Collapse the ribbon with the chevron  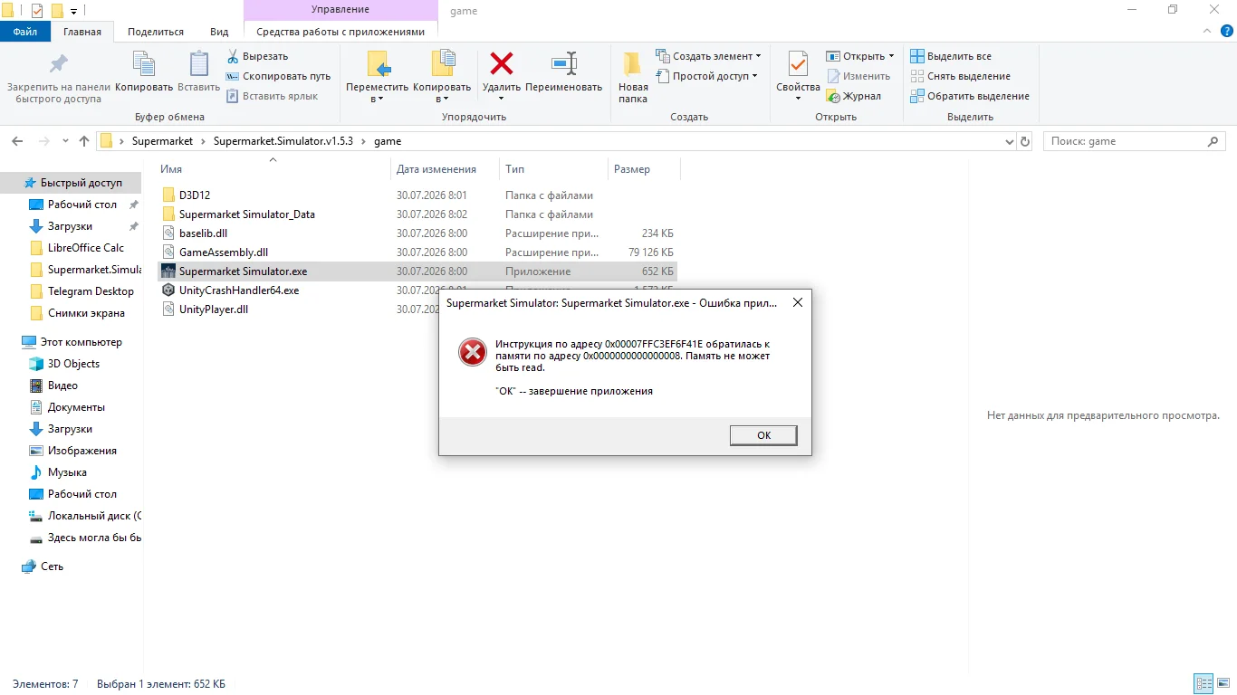(1205, 31)
